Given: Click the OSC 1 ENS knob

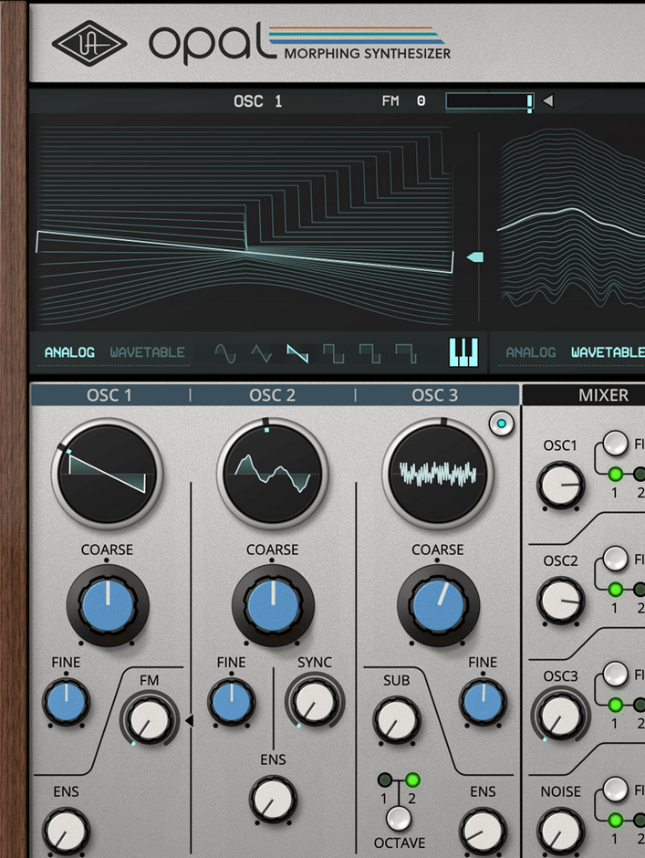Looking at the screenshot, I should [66, 832].
